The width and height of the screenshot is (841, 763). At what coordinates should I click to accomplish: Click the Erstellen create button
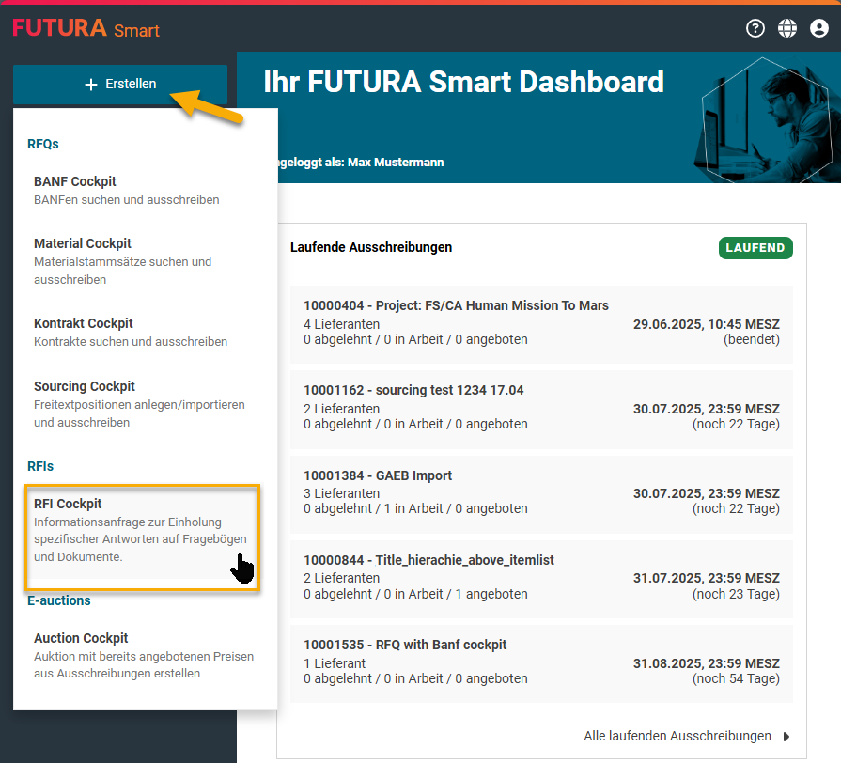120,84
